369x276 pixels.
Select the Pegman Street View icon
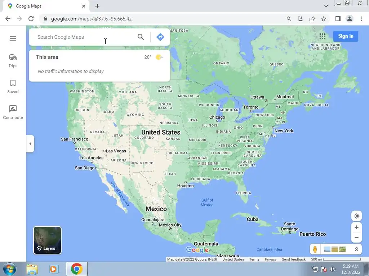(x=315, y=249)
